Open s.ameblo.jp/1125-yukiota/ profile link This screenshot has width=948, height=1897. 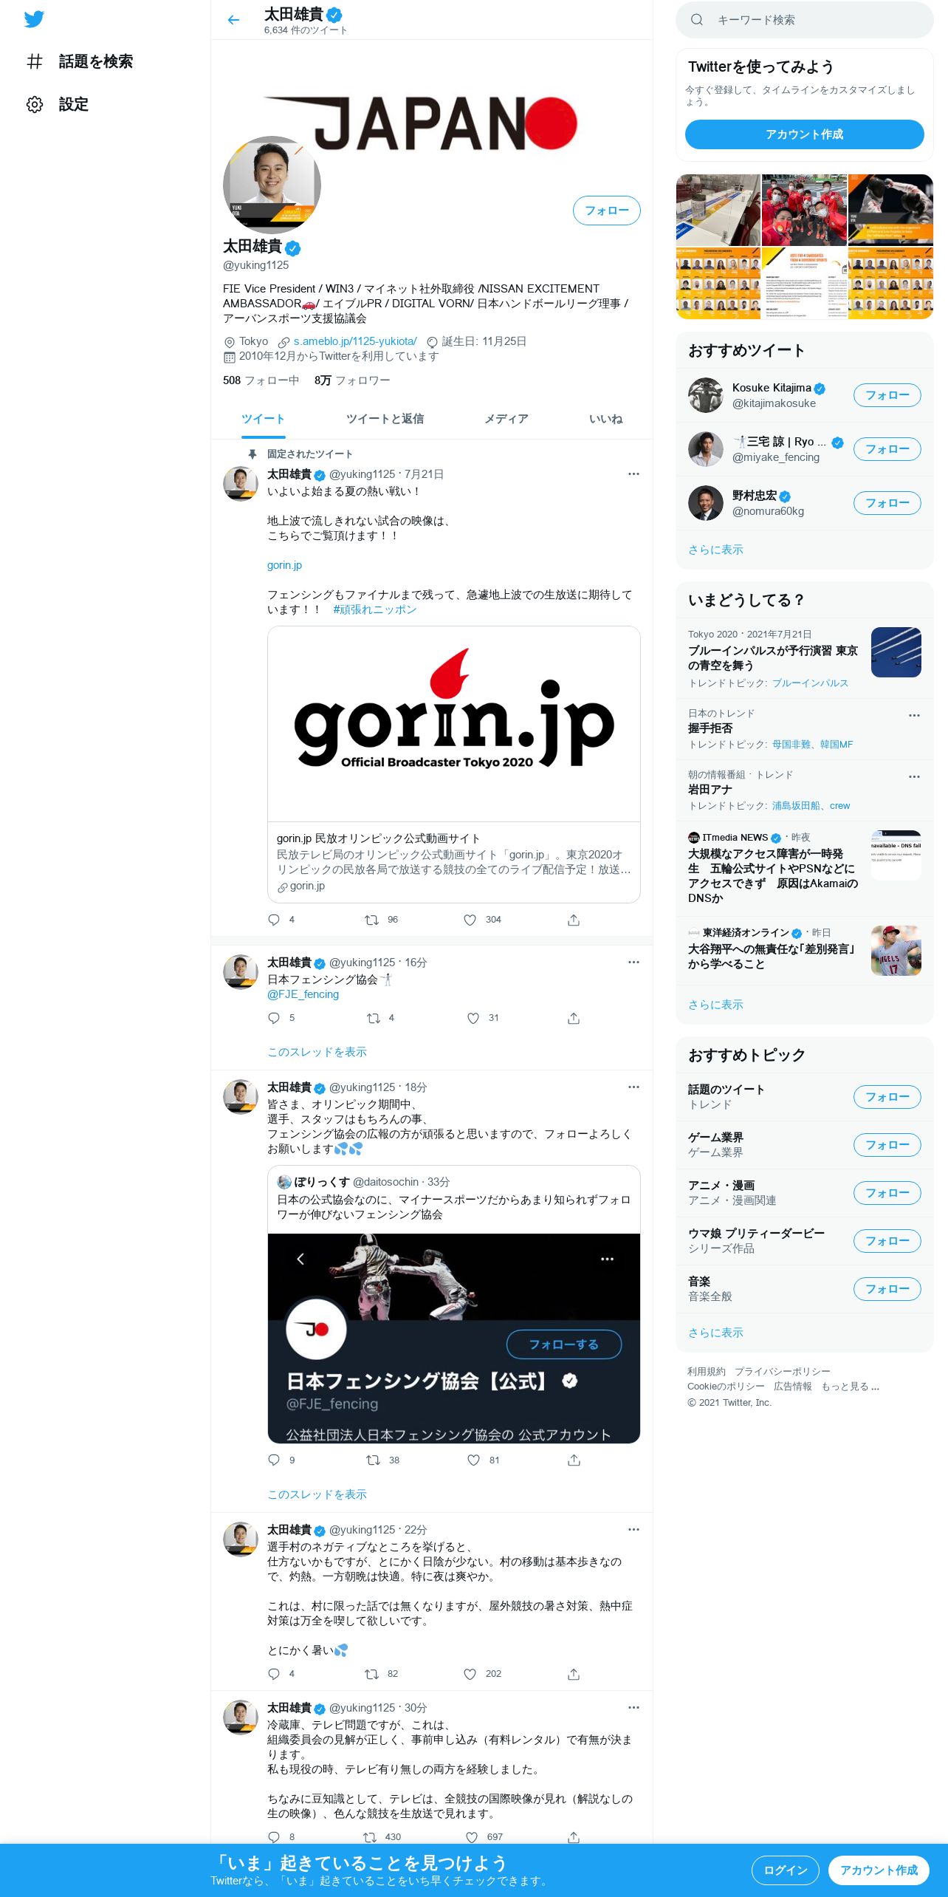[x=355, y=341]
